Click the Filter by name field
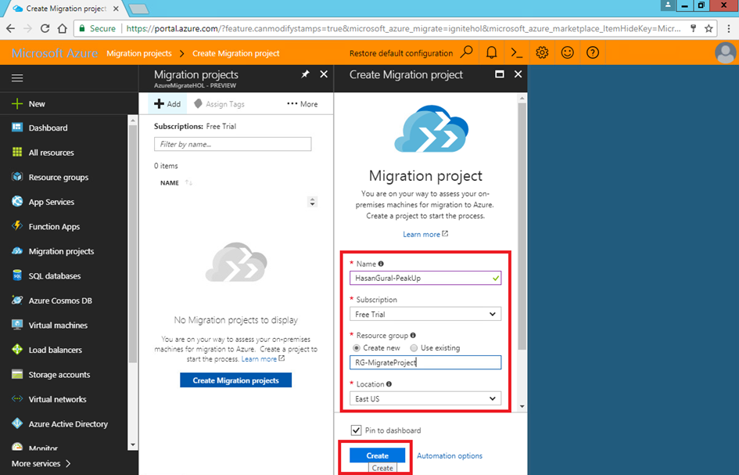739x475 pixels. click(232, 144)
